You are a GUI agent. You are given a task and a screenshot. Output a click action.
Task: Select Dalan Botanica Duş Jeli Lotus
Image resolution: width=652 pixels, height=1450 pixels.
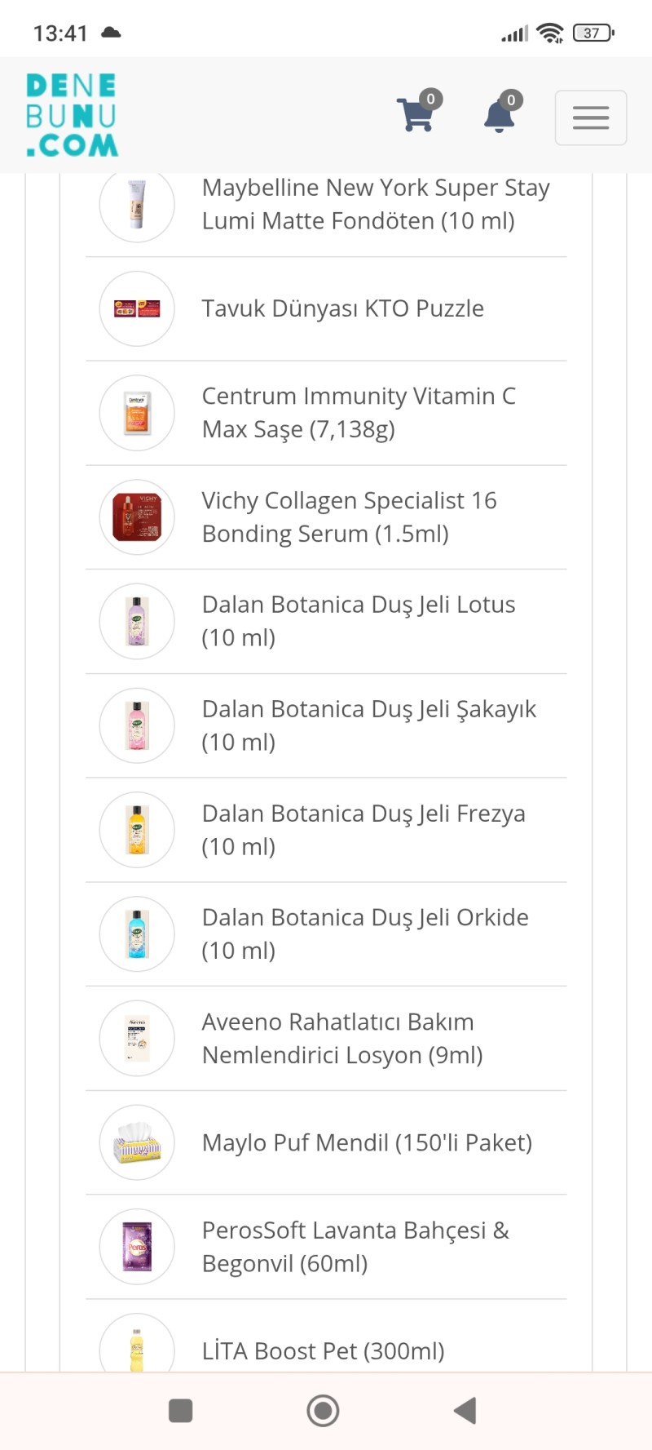[x=359, y=621]
